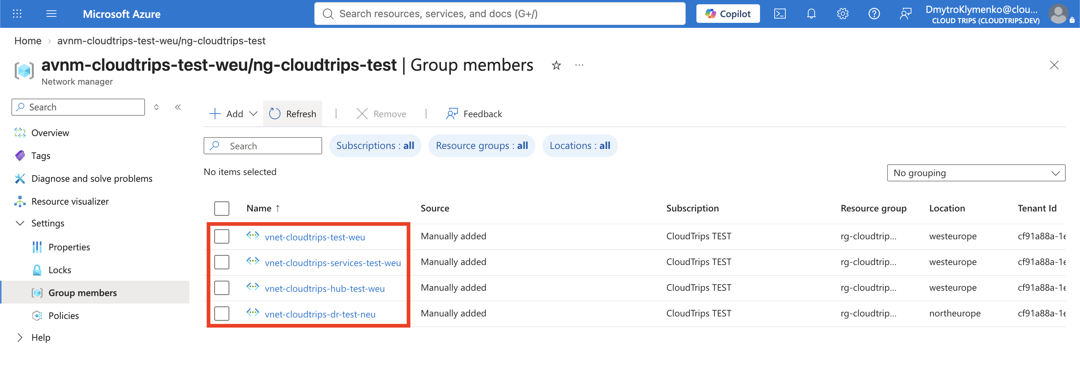This screenshot has height=365, width=1080.
Task: Click the Location column header
Action: (947, 208)
